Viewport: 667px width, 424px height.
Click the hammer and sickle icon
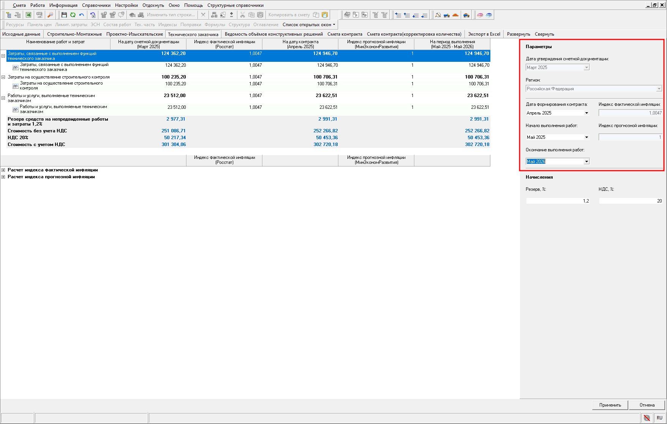[438, 15]
